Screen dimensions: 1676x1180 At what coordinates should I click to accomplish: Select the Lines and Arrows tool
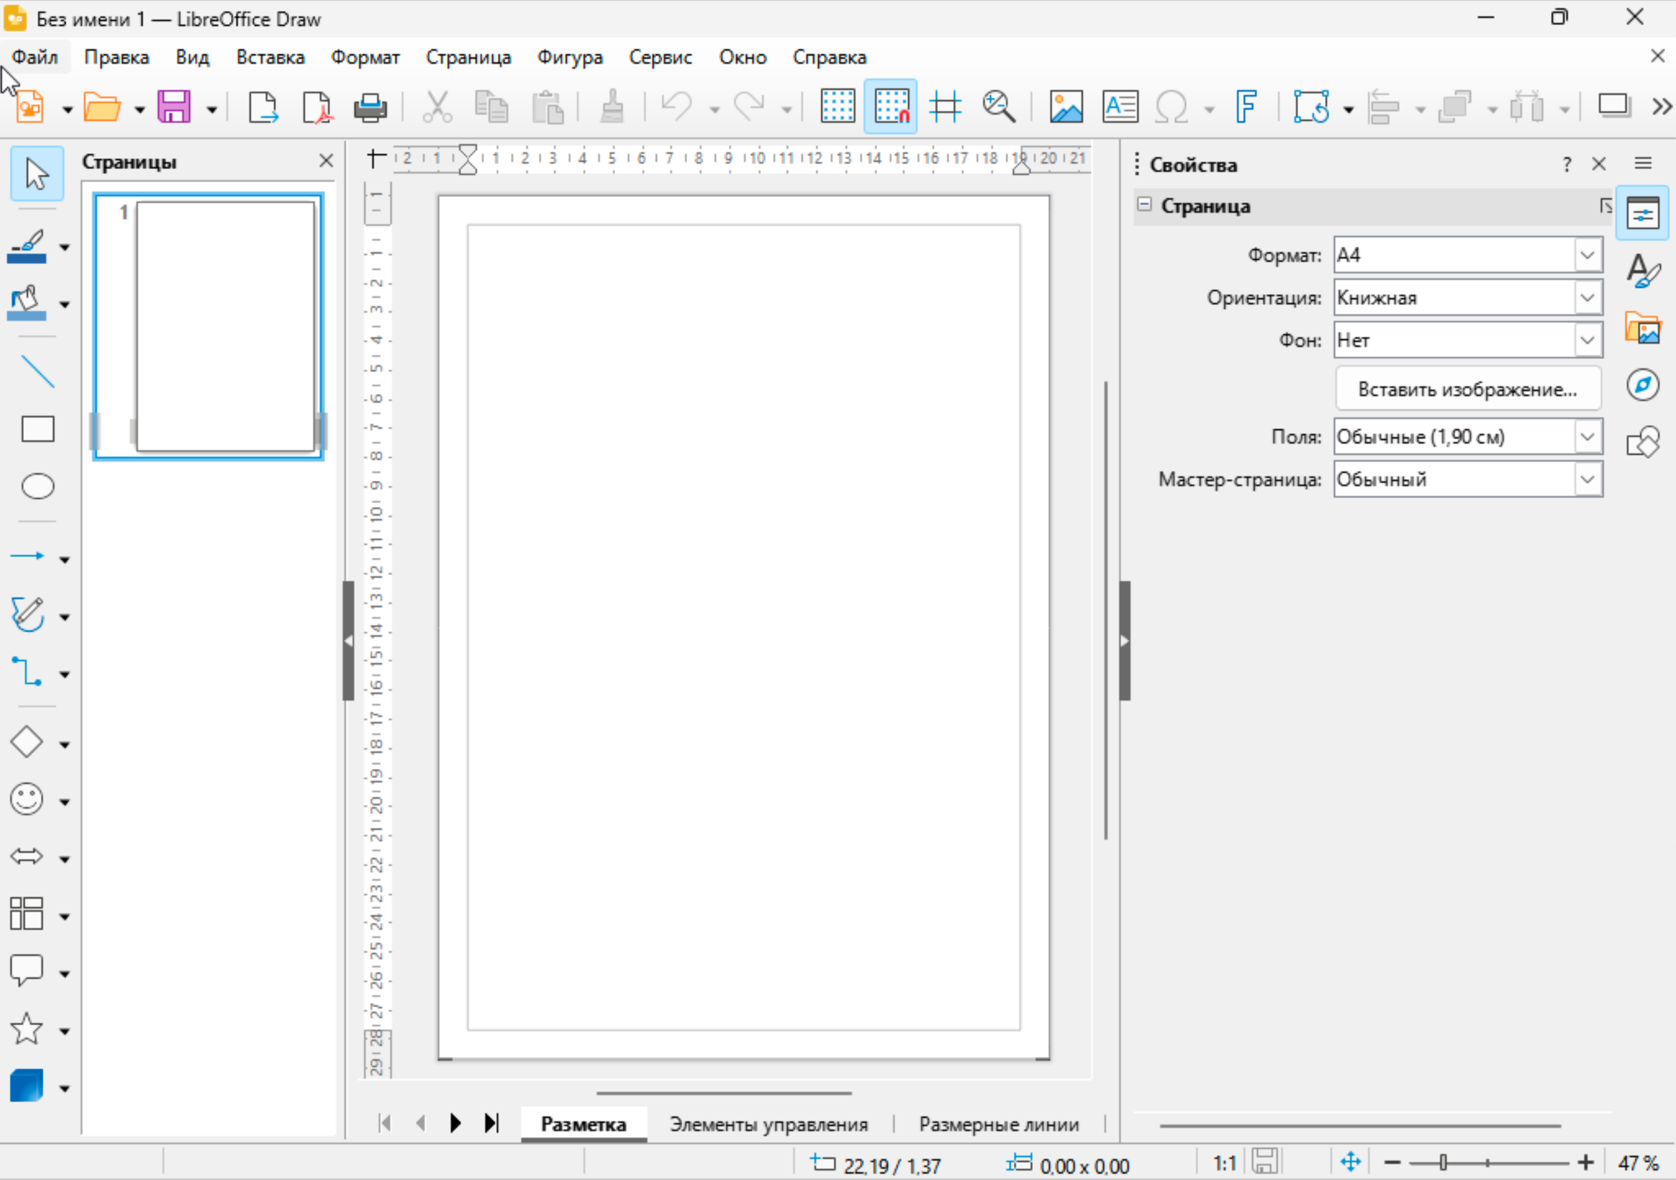(x=28, y=556)
